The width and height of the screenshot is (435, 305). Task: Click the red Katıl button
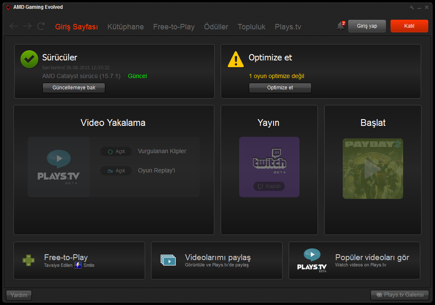coord(409,26)
